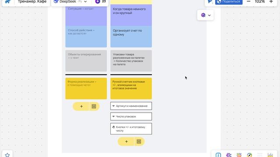Click the layout icon below "Кнопки +/-" item
Image resolution: width=280 pixels, height=157 pixels.
[x=139, y=141]
